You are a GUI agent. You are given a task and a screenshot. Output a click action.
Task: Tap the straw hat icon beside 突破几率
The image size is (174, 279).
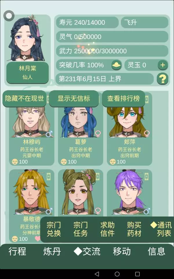tap(117, 65)
